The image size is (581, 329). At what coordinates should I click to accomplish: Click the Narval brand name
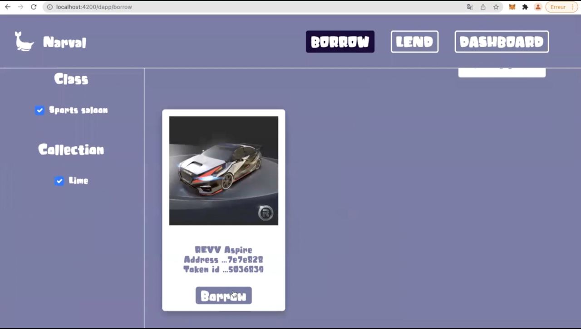click(64, 42)
